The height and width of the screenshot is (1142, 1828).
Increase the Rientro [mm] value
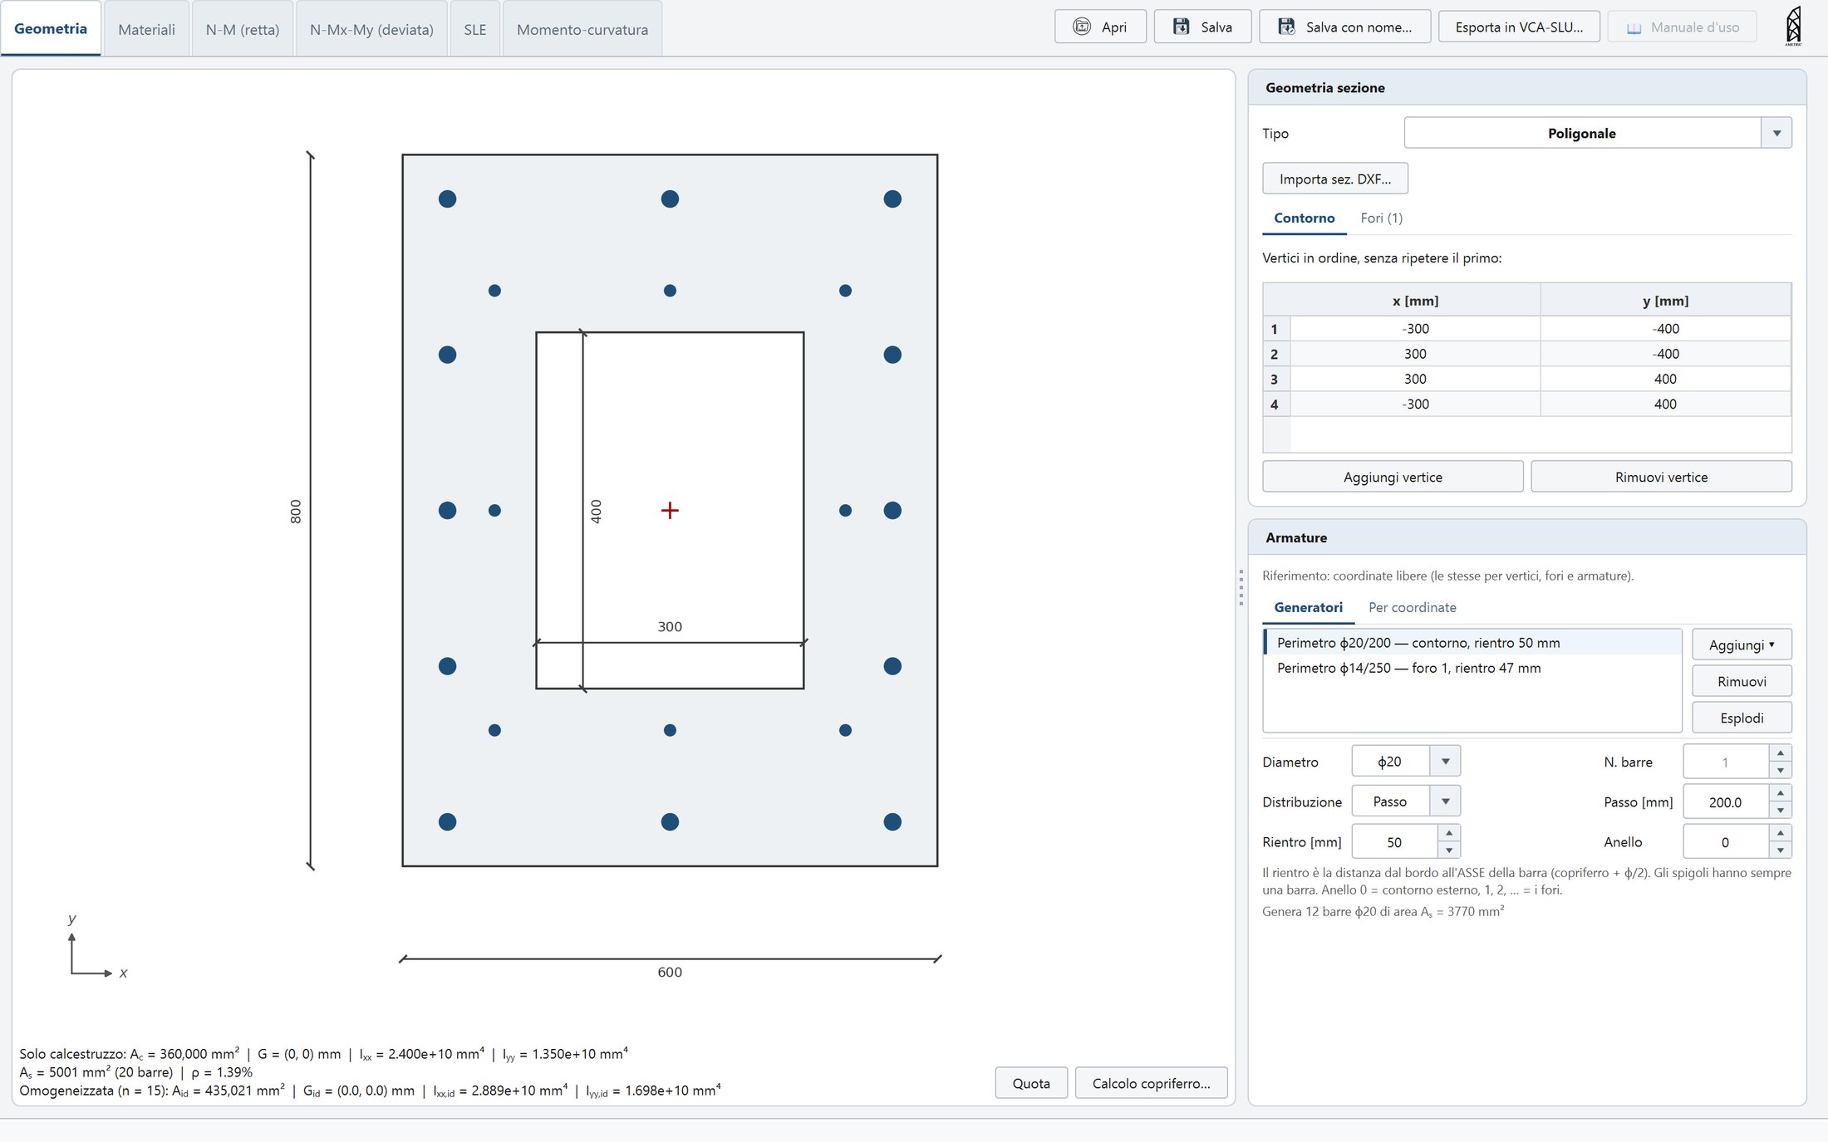click(x=1448, y=833)
